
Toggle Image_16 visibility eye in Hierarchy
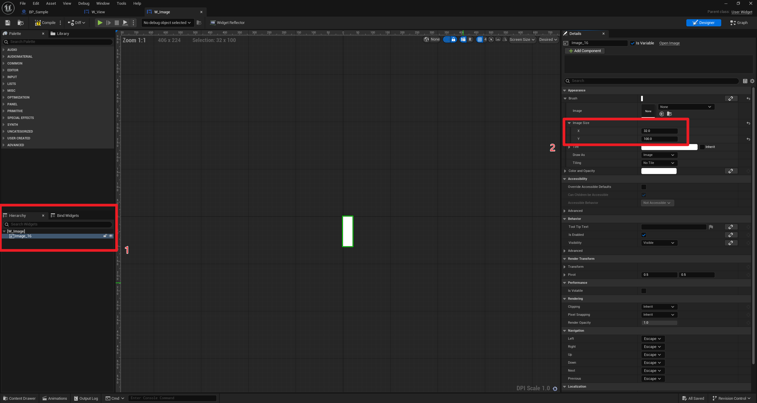coord(111,236)
